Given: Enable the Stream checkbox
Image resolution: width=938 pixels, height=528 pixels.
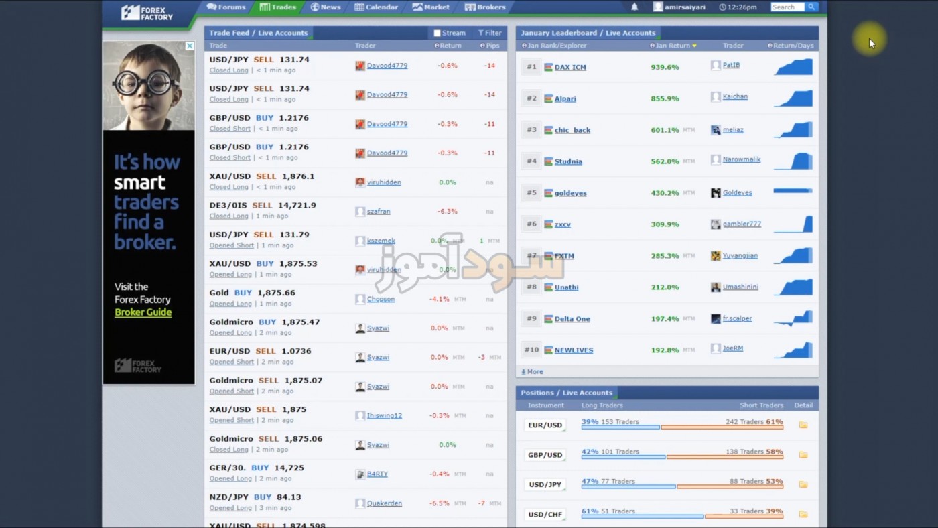Looking at the screenshot, I should [x=437, y=33].
